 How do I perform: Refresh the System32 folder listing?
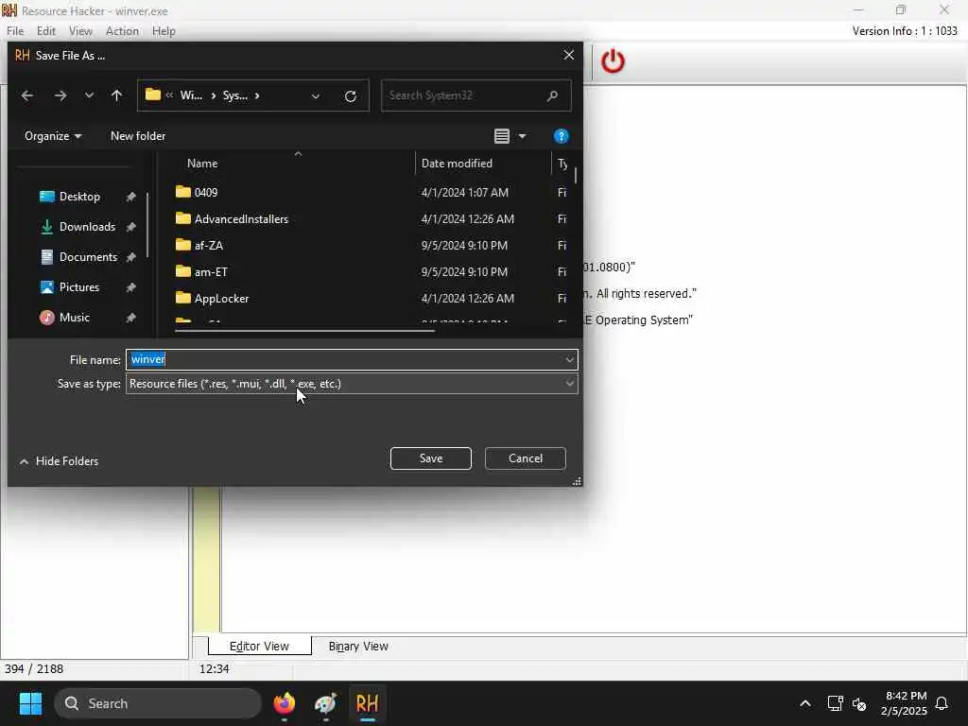point(350,96)
